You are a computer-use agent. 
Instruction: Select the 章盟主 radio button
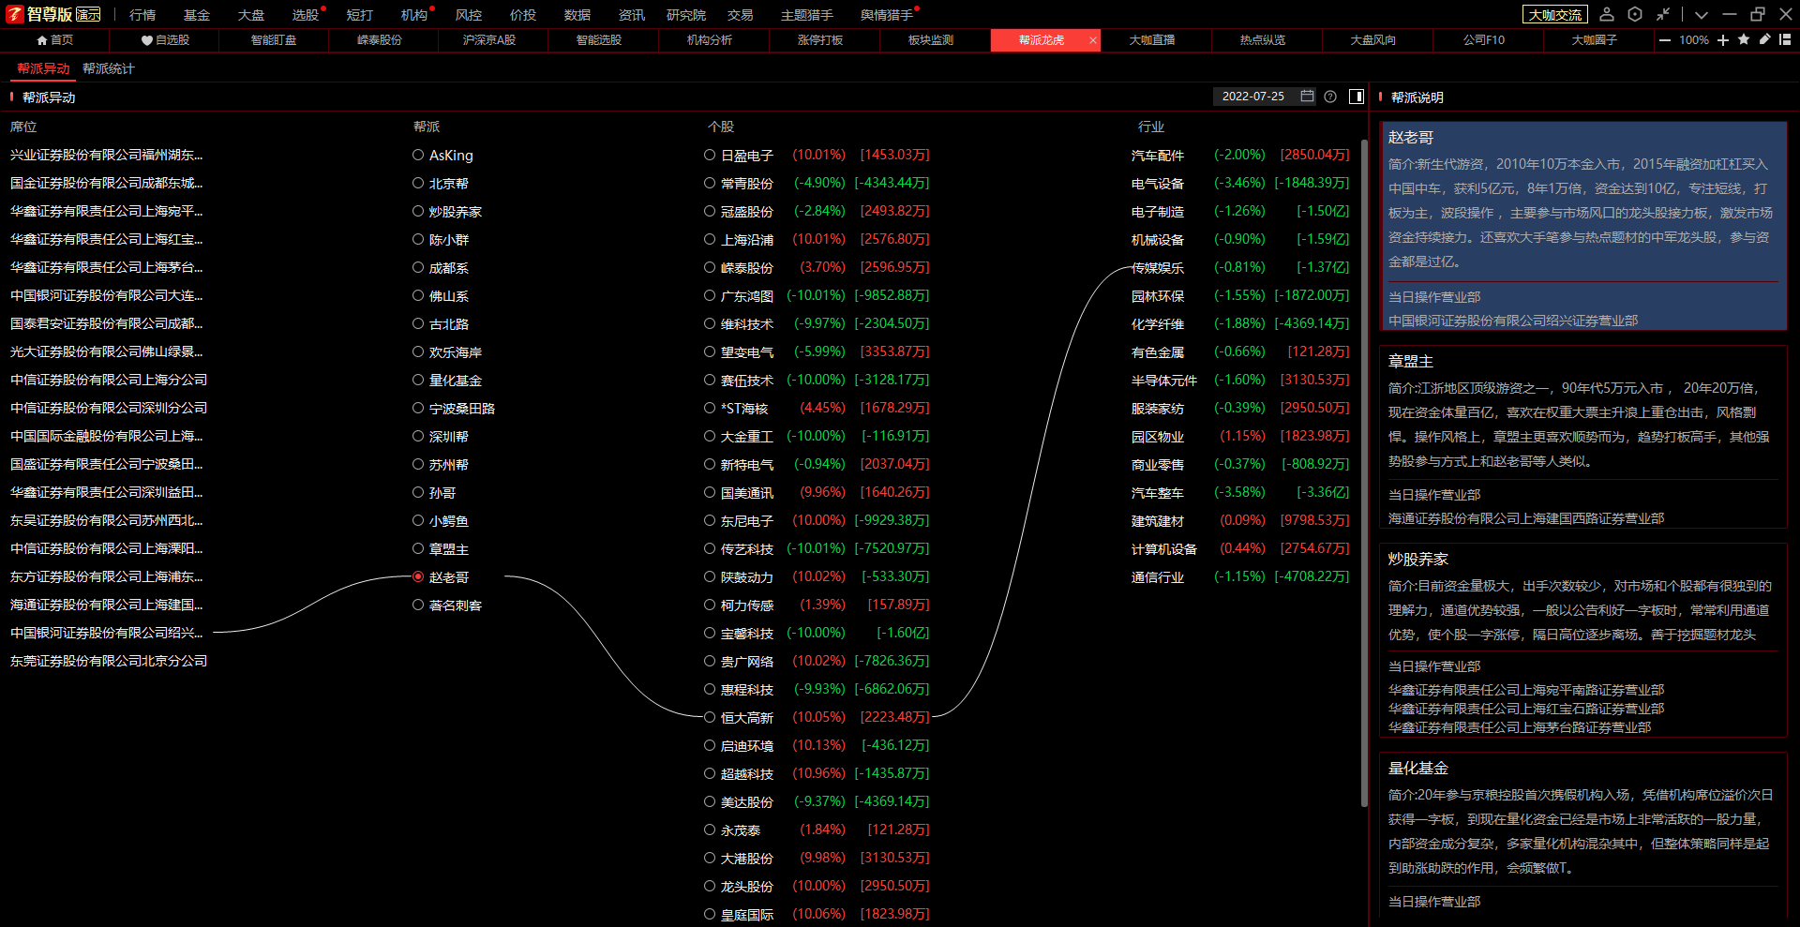[418, 548]
